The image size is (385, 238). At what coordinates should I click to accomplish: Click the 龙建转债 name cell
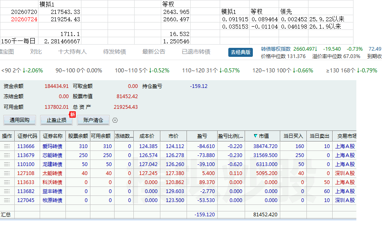(x=52, y=164)
